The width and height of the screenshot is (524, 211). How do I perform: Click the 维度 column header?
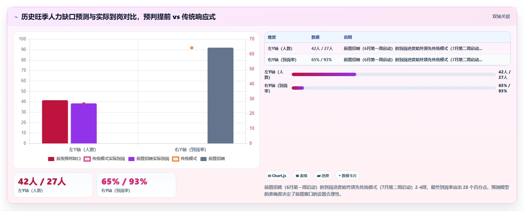272,37
